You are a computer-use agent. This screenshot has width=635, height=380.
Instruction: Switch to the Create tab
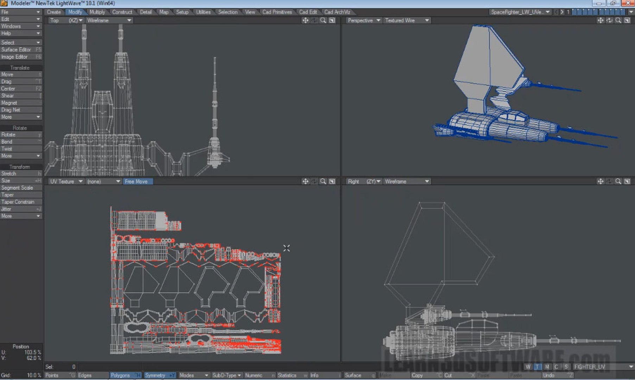54,12
